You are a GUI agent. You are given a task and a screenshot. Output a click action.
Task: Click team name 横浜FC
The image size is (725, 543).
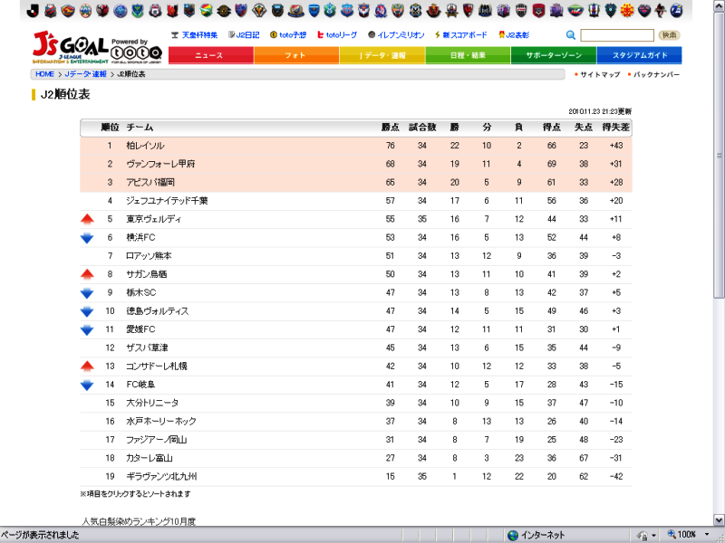pos(140,237)
